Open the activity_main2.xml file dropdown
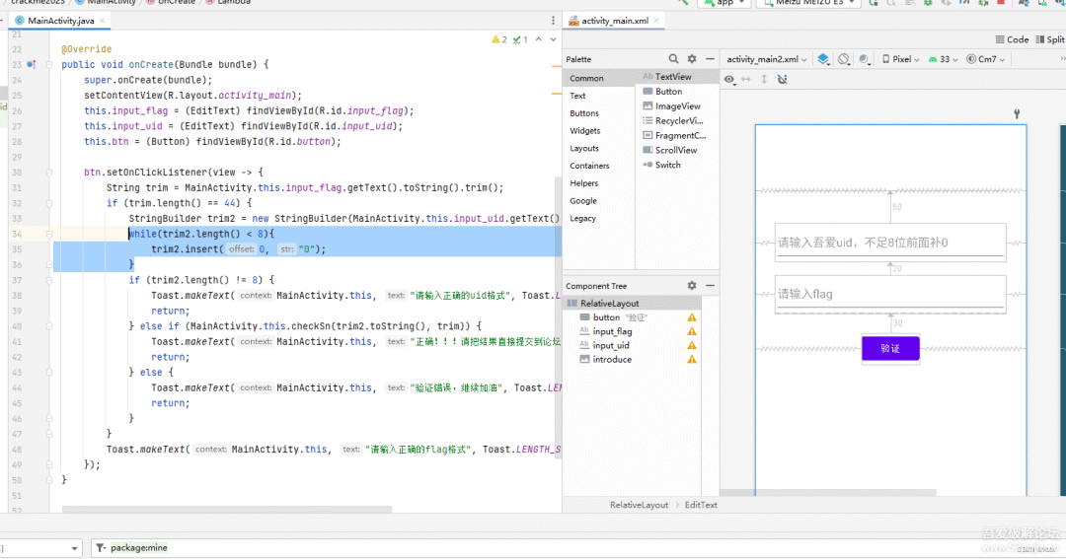The image size is (1066, 559). [x=767, y=59]
